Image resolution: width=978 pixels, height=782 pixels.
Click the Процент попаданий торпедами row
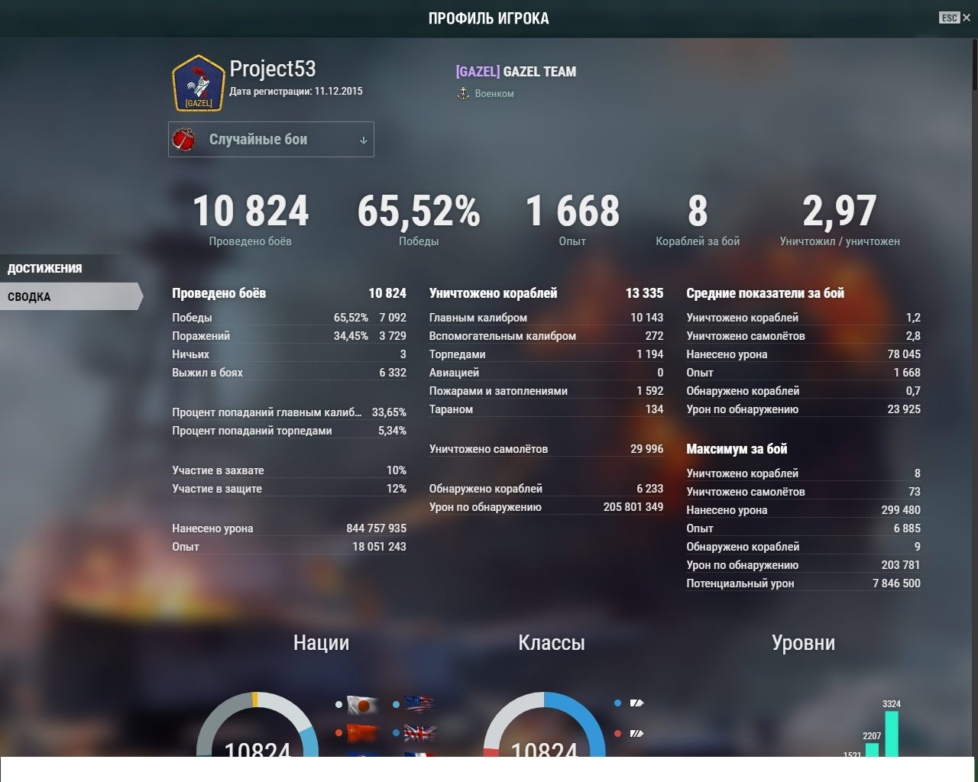click(289, 431)
